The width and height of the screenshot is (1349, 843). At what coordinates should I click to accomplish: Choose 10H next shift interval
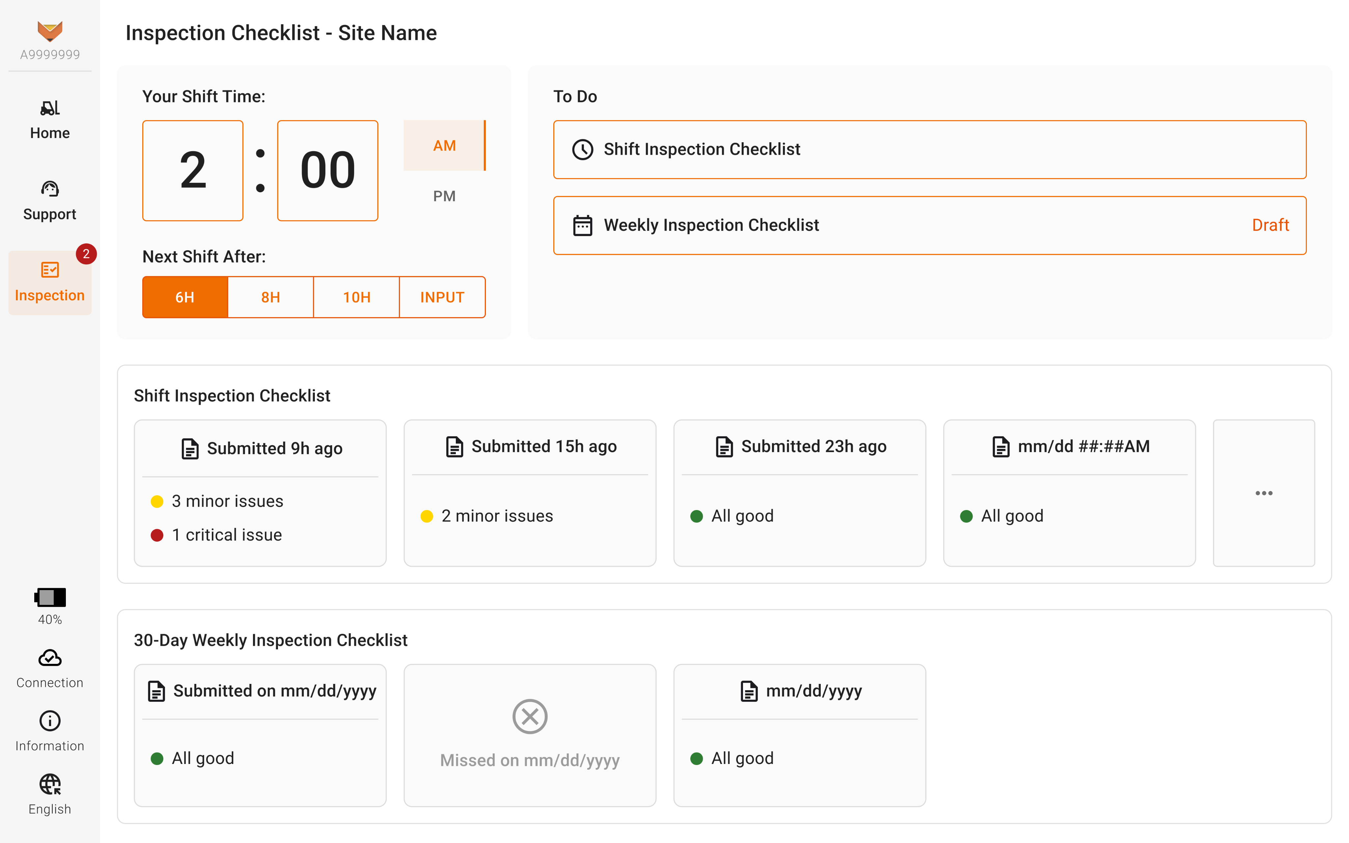pos(356,297)
